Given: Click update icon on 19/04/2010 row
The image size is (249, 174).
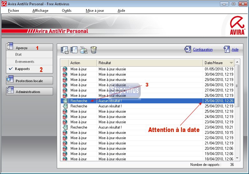Looking at the screenshot, I should (x=65, y=154).
